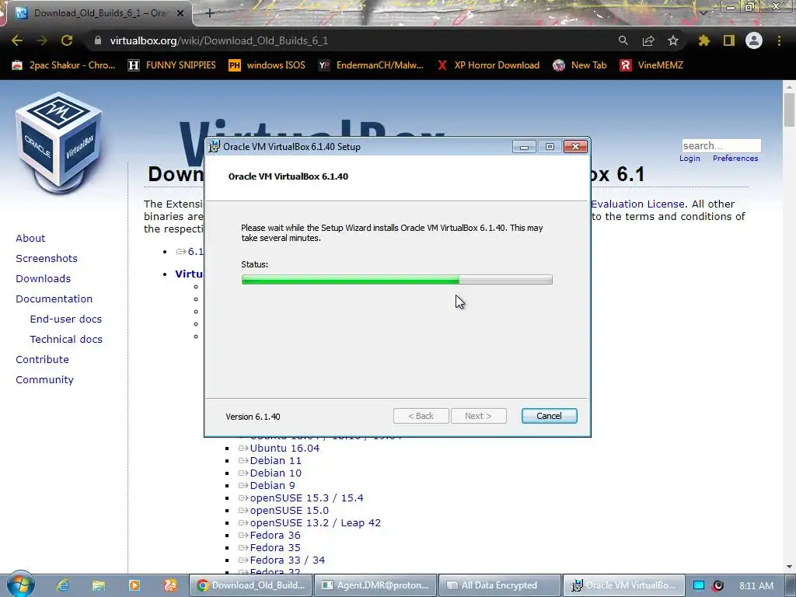
Task: Open the Technical docs link
Action: click(x=66, y=339)
